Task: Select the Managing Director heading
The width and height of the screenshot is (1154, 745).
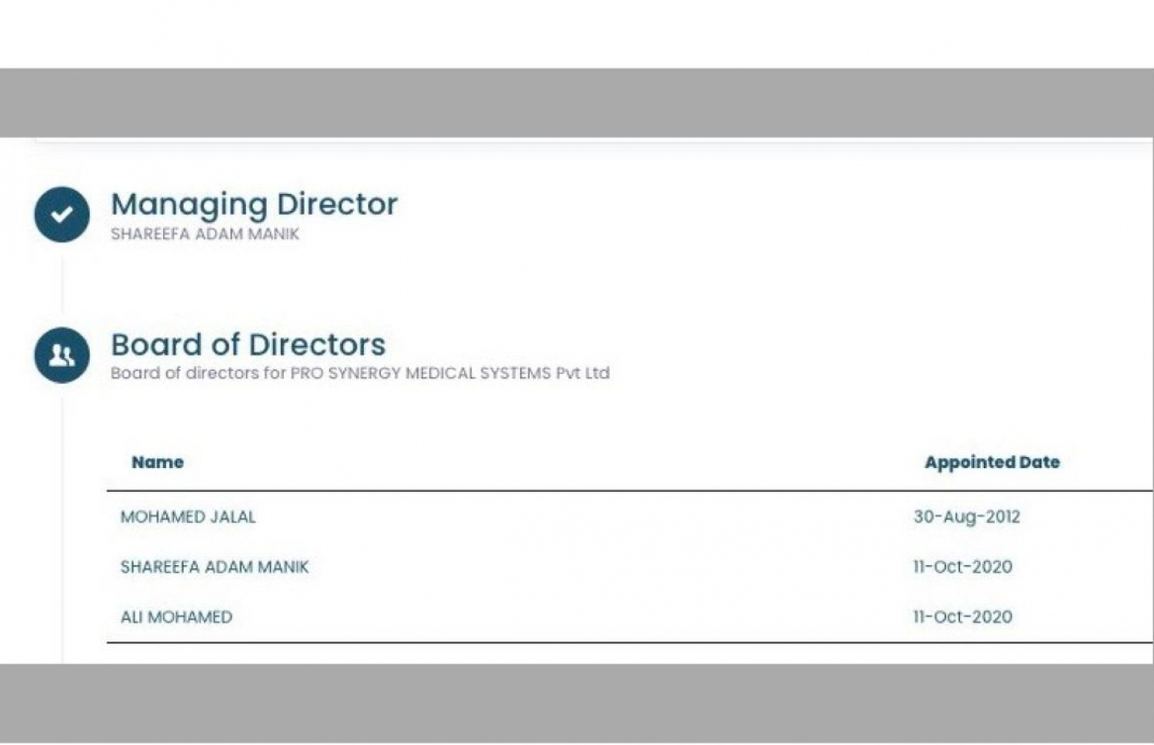Action: tap(254, 204)
